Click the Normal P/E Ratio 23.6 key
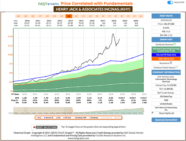Image resolution: width=186 pixels, height=141 pixels. tap(166, 55)
